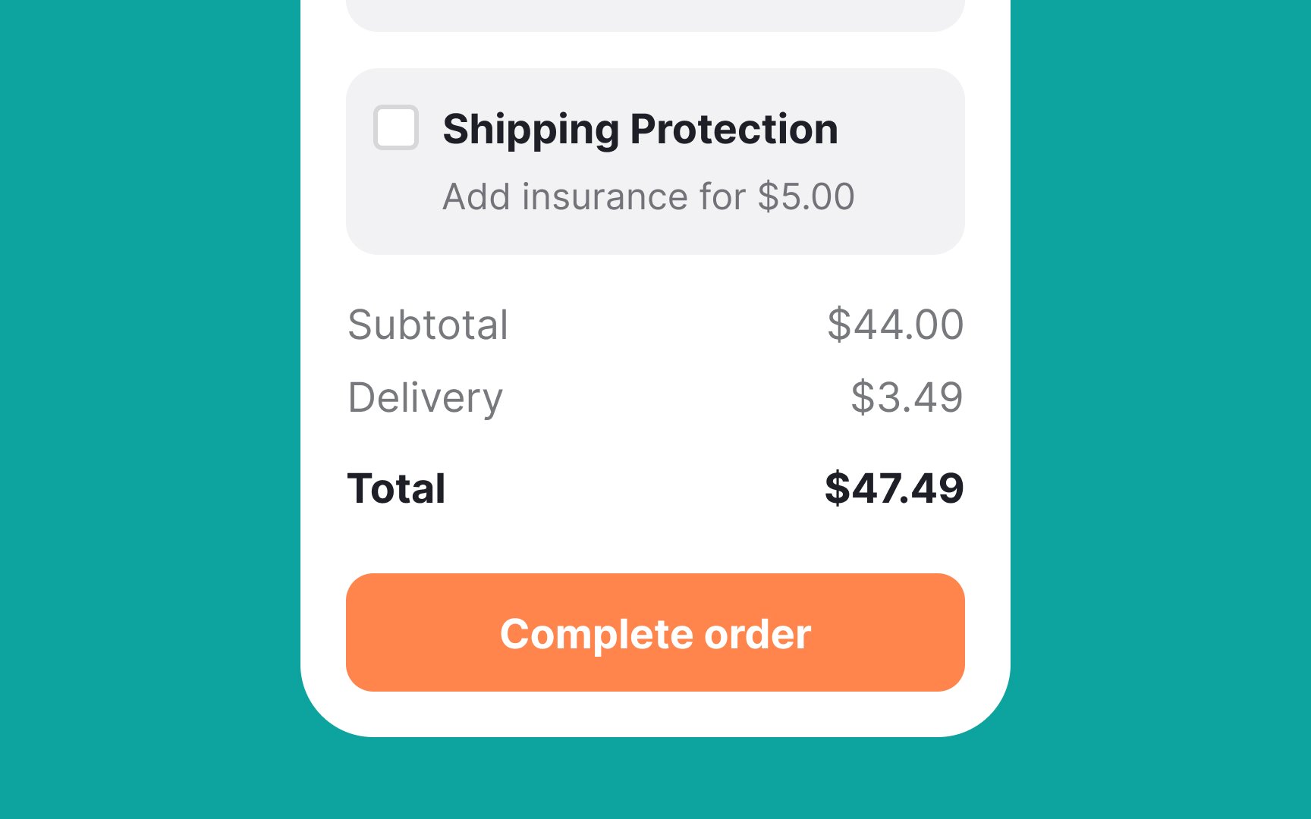This screenshot has width=1311, height=819.
Task: Click the empty right side of insurance card
Action: point(910,162)
